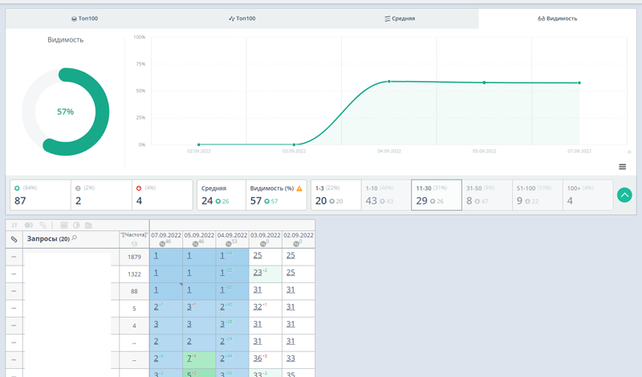Click position 25 link under 03.09.2022
Viewport: 642px width, 377px height.
[x=258, y=255]
